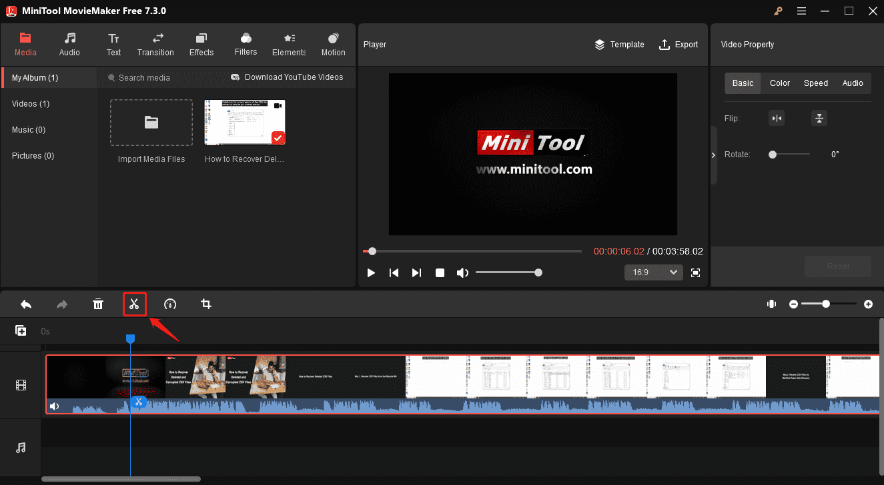Mute the player volume icon
This screenshot has width=884, height=485.
(x=462, y=272)
